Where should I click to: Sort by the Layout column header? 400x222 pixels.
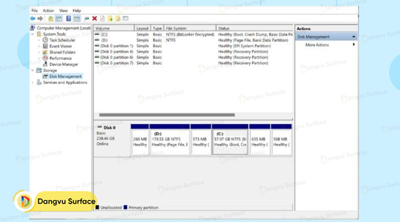tap(142, 28)
